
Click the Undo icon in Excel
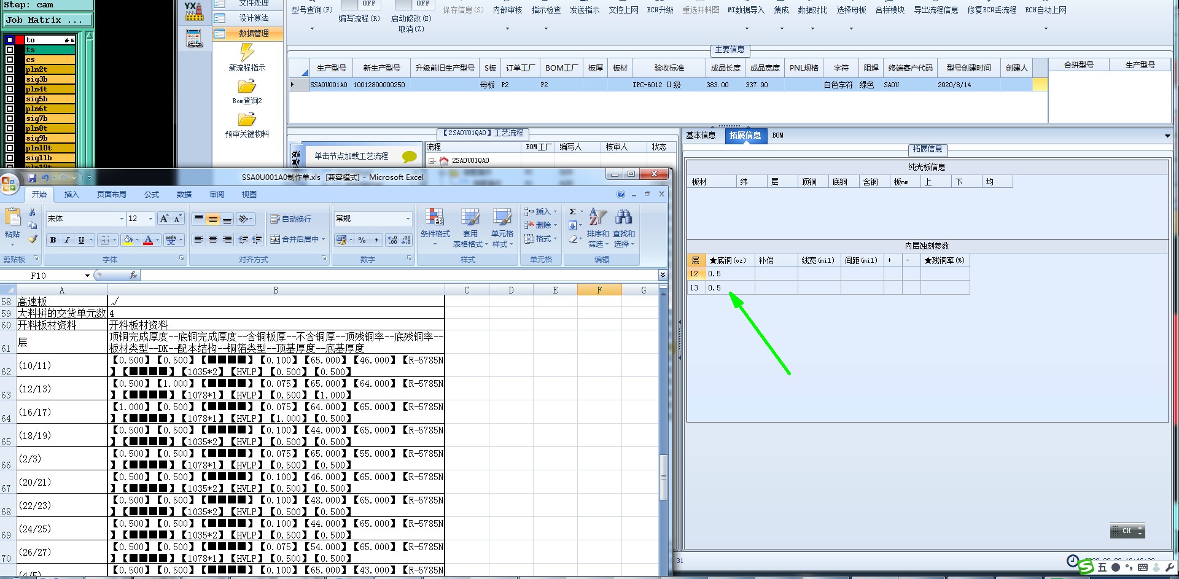(x=45, y=178)
